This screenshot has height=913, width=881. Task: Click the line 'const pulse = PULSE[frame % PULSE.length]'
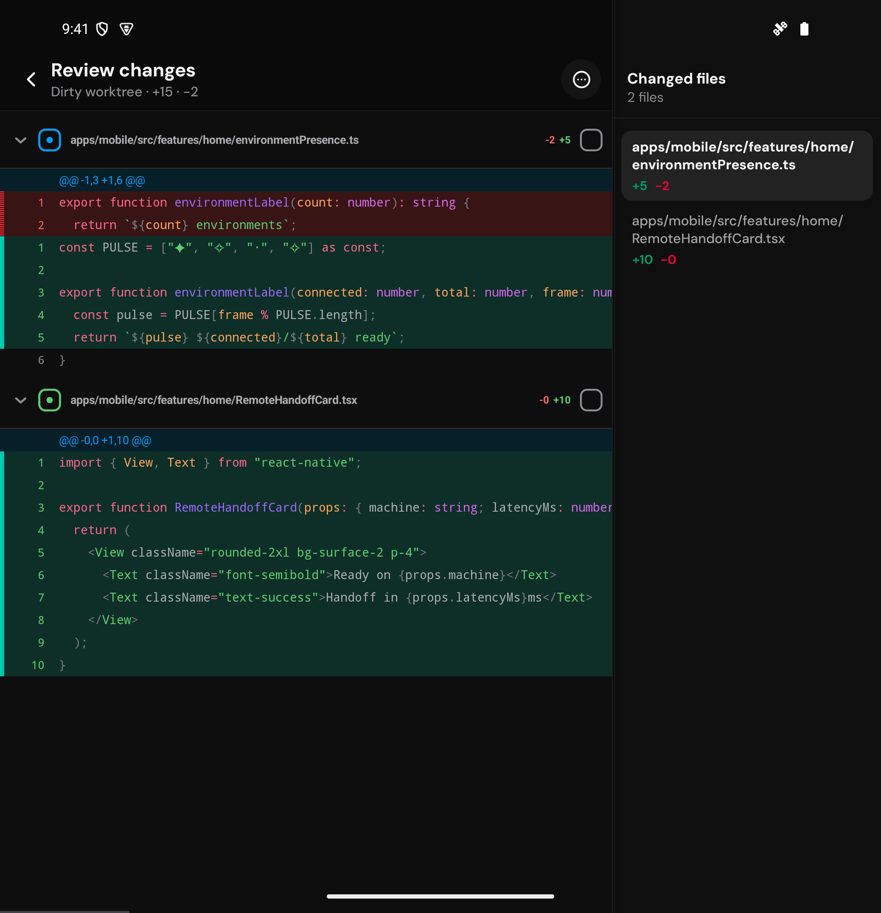click(306, 315)
